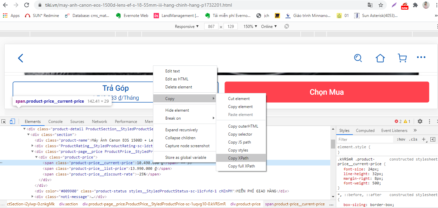Viewport: 438px width, 208px height.
Task: Show more Styles pane tabs chevron
Action: pos(415,131)
